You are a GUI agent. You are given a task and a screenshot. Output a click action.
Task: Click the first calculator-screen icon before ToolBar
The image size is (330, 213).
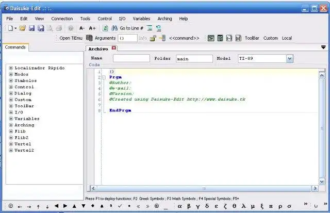coord(211,38)
